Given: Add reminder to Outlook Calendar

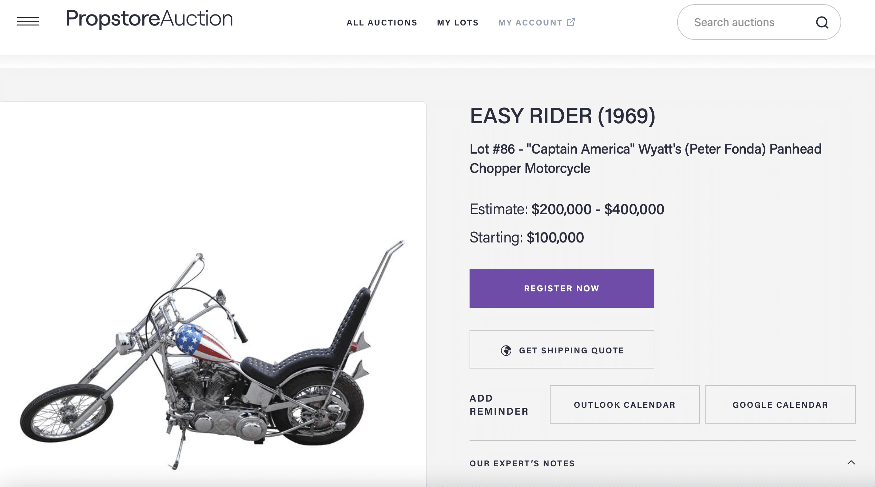Looking at the screenshot, I should 624,405.
